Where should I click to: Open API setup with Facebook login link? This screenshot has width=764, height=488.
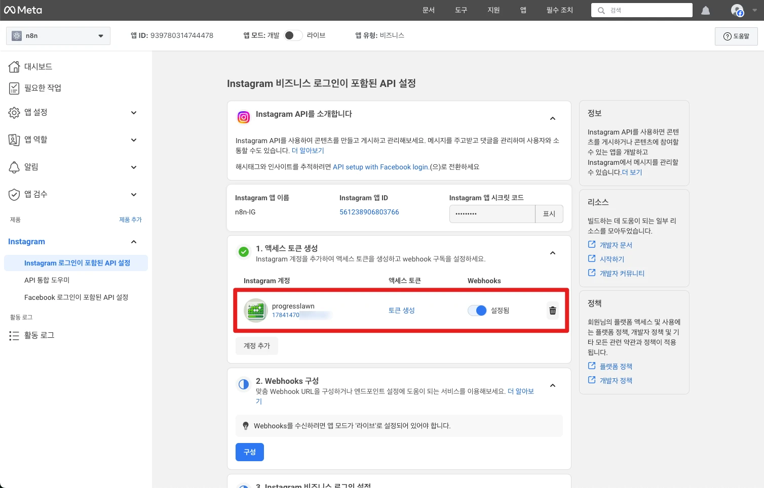click(381, 167)
